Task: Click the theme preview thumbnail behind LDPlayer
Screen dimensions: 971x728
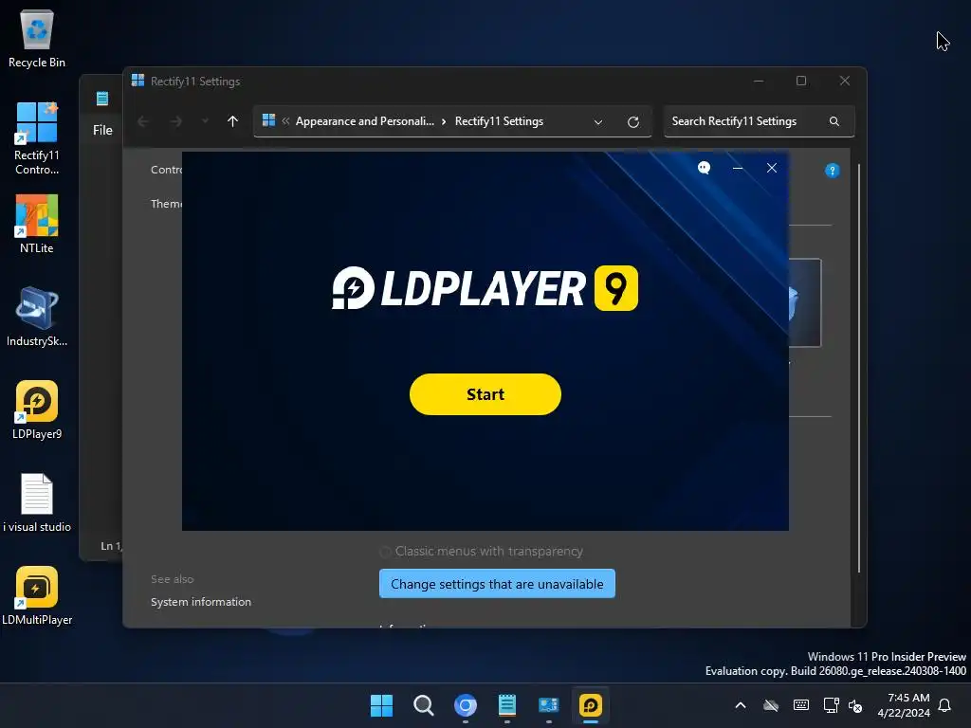Action: tap(805, 302)
